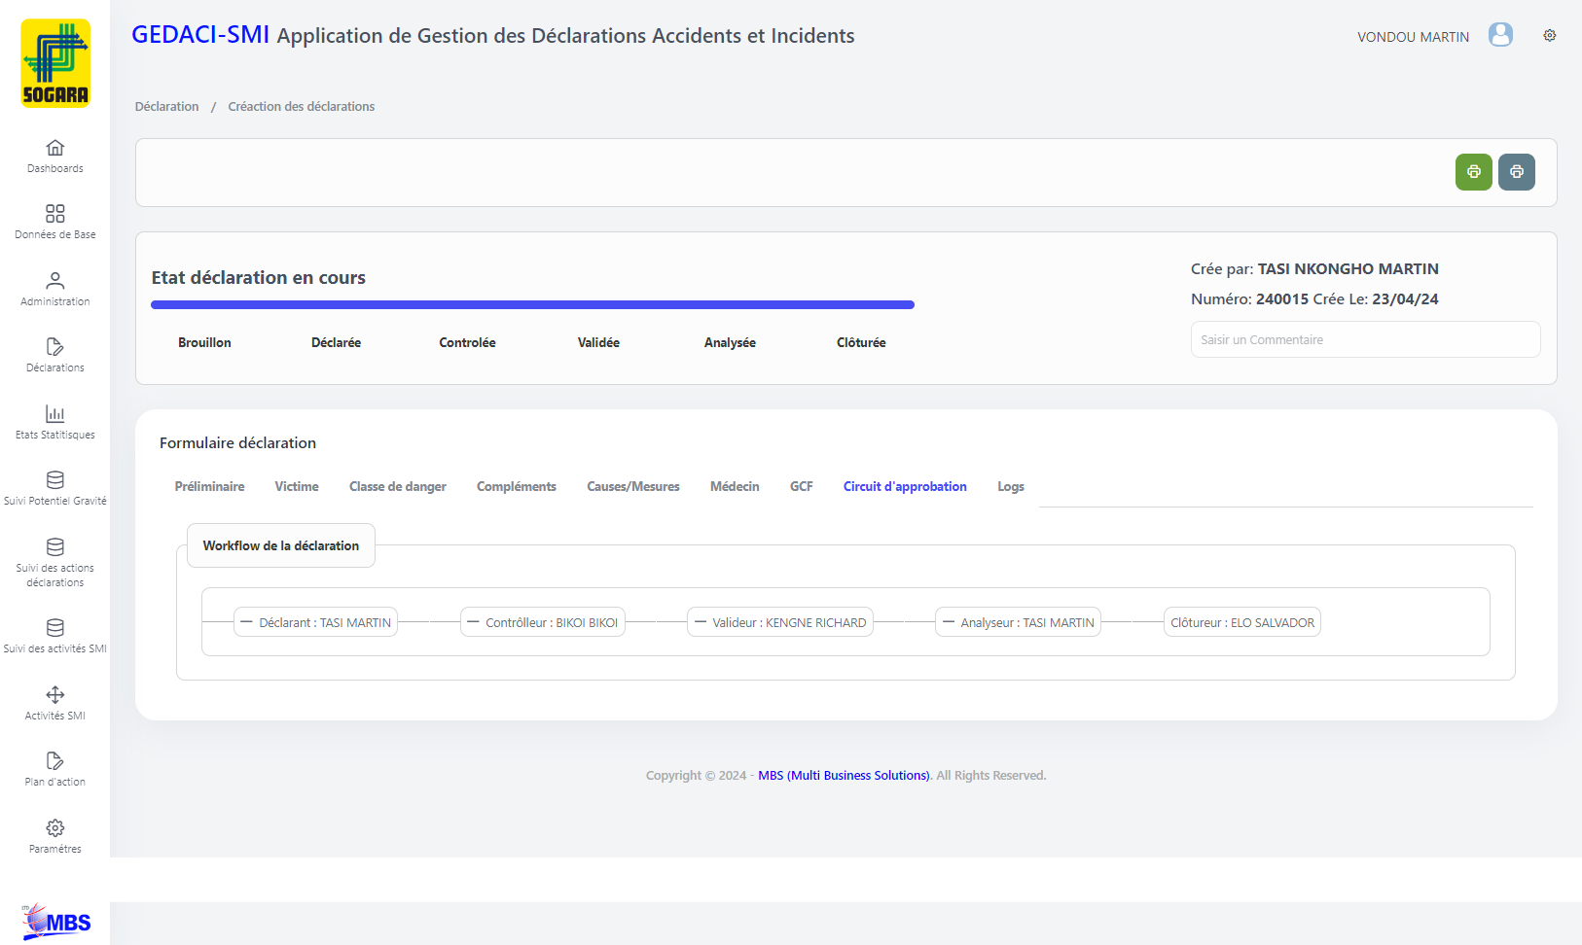
Task: Click the Formulaire déclaration heading
Action: (237, 443)
